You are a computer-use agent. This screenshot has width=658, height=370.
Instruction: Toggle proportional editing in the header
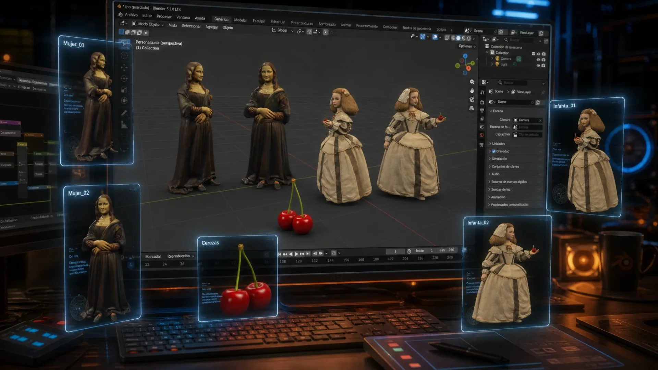[x=326, y=32]
